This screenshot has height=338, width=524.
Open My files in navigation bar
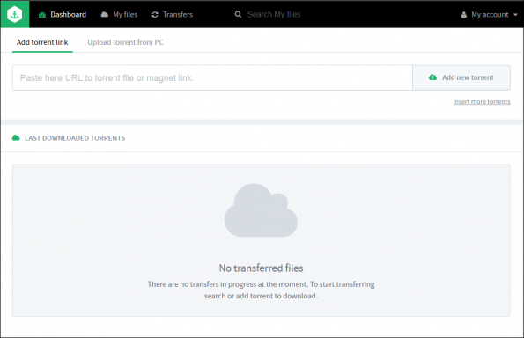click(119, 15)
